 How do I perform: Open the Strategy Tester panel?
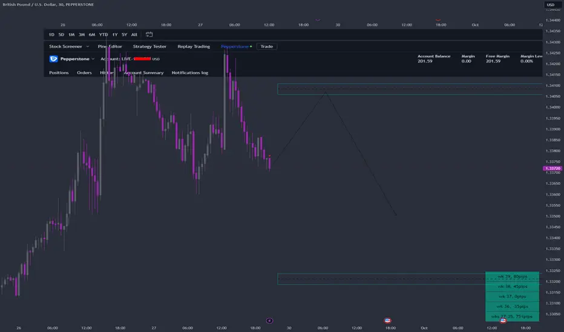pyautogui.click(x=149, y=46)
